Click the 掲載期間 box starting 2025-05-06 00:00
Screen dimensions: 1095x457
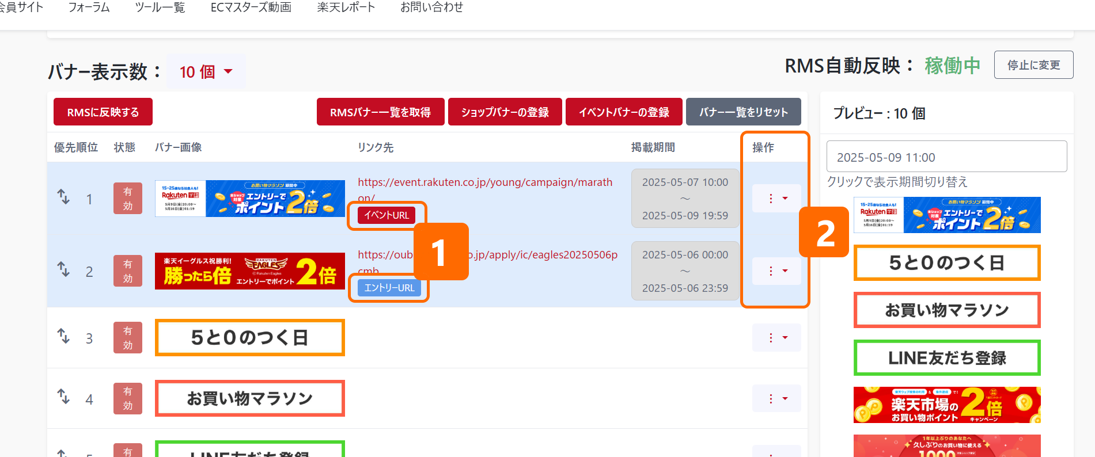(685, 271)
